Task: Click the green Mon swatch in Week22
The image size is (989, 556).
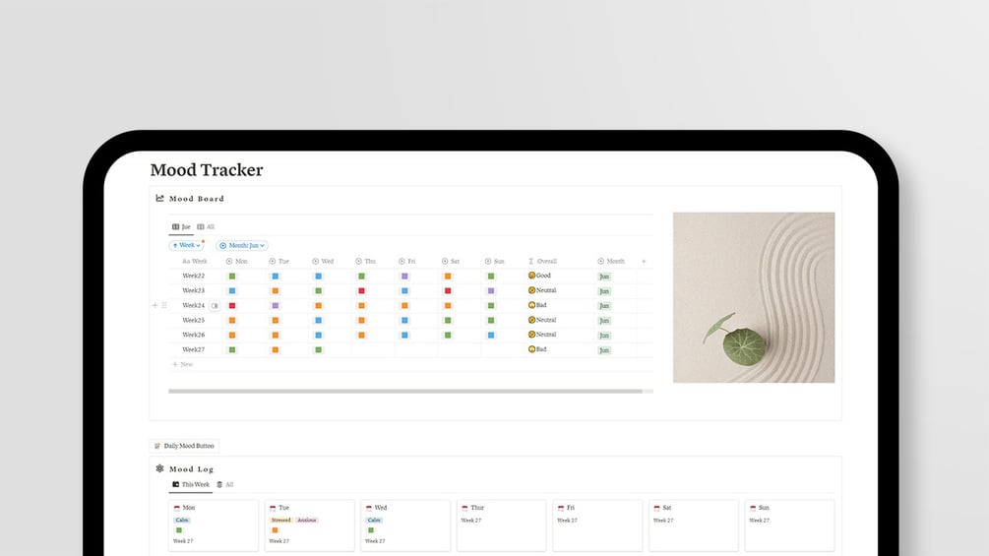Action: [232, 277]
